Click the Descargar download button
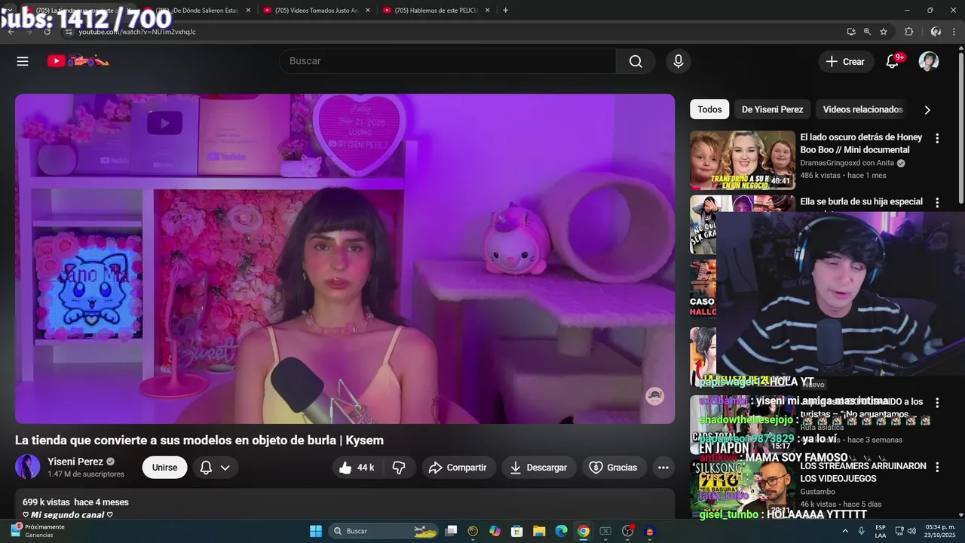 [x=539, y=468]
